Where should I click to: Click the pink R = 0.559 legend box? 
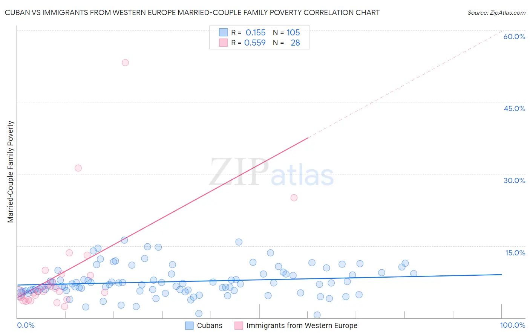click(x=223, y=43)
